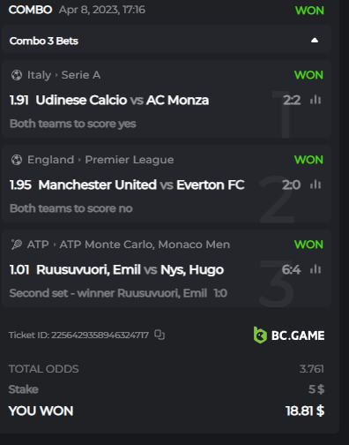Screen dimensions: 349x445
Task: Click the BC.GAME logo
Action: pyautogui.click(x=289, y=336)
